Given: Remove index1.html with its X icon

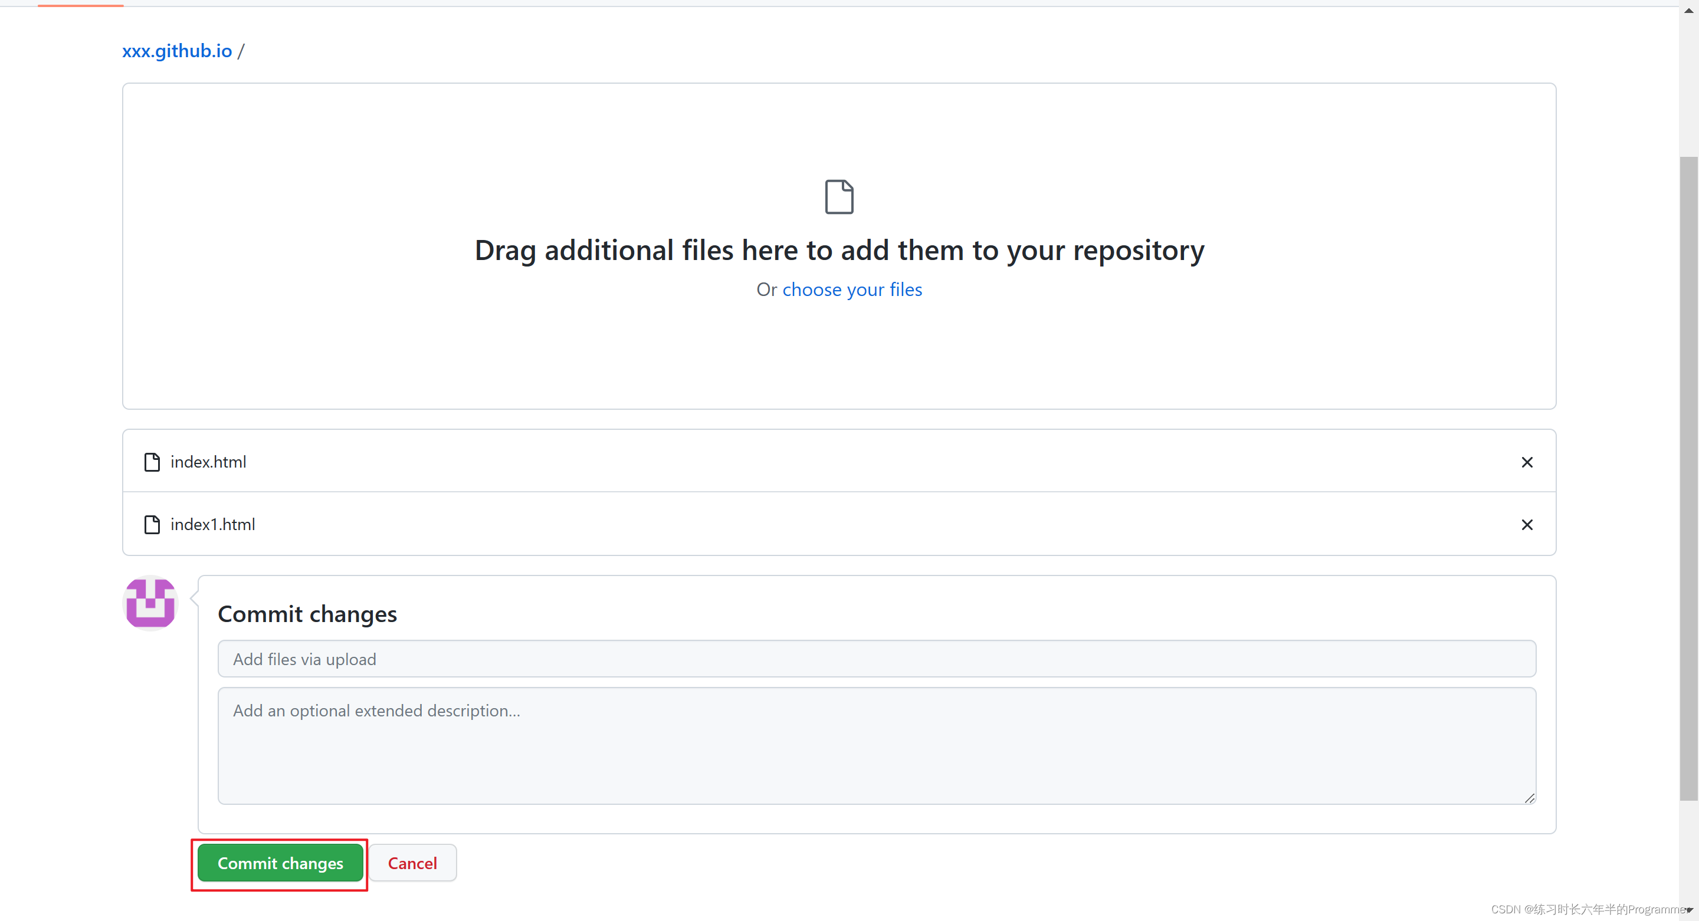Looking at the screenshot, I should point(1526,525).
